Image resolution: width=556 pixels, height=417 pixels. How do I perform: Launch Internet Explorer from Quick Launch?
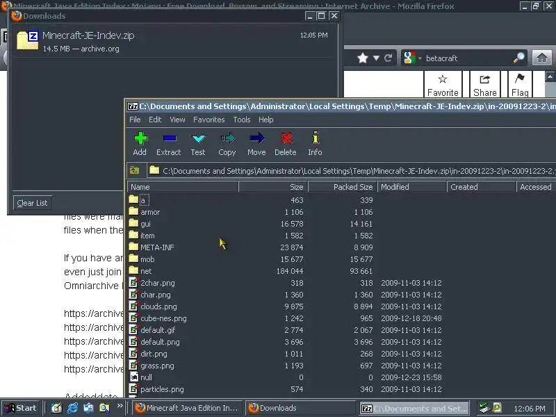[x=73, y=408]
